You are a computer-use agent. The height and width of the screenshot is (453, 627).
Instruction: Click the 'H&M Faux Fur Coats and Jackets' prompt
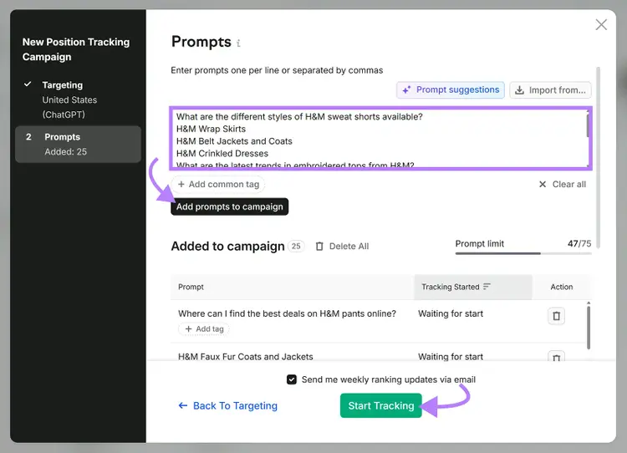click(x=246, y=357)
